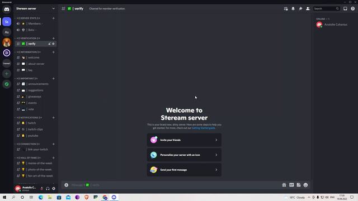
Task: Collapse the INFORMATION category
Action: coord(28,52)
